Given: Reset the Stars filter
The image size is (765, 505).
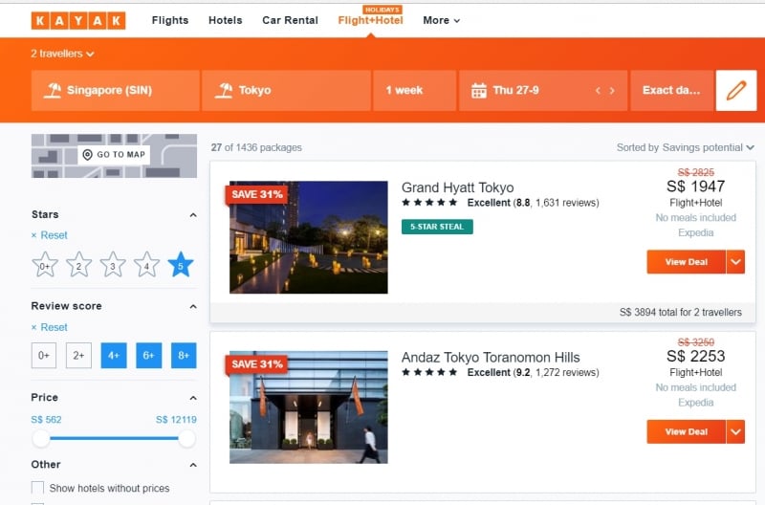Looking at the screenshot, I should point(50,235).
